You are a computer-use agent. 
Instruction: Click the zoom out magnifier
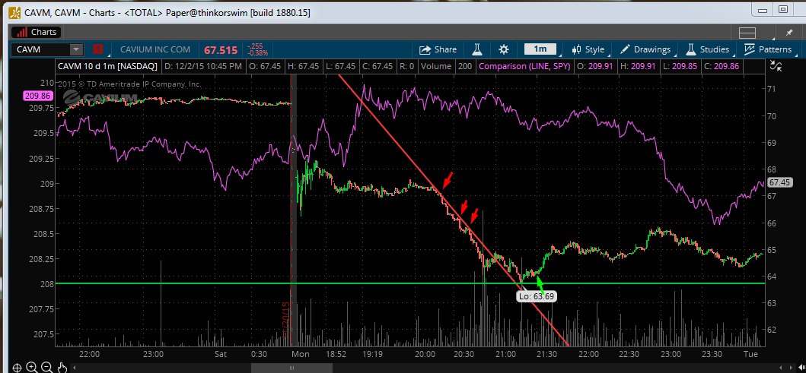46,367
